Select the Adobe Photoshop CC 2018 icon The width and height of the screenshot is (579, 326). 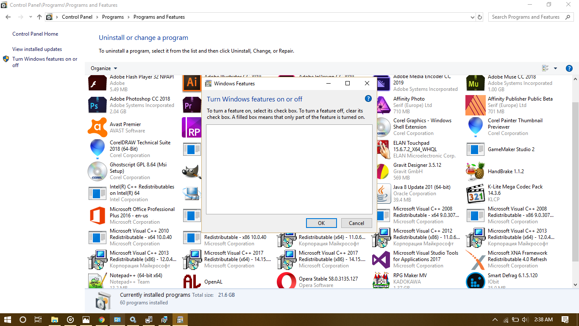tap(97, 105)
